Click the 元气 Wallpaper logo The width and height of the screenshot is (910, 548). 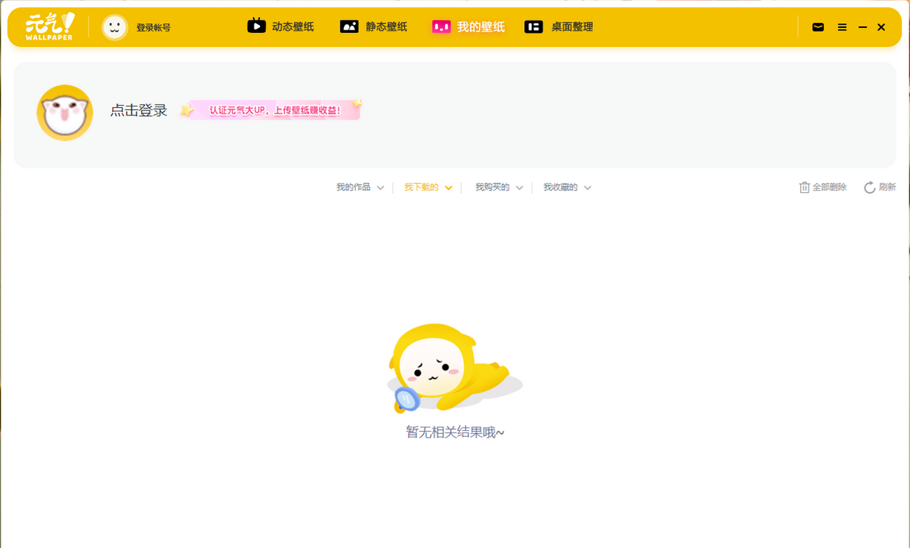tap(50, 26)
